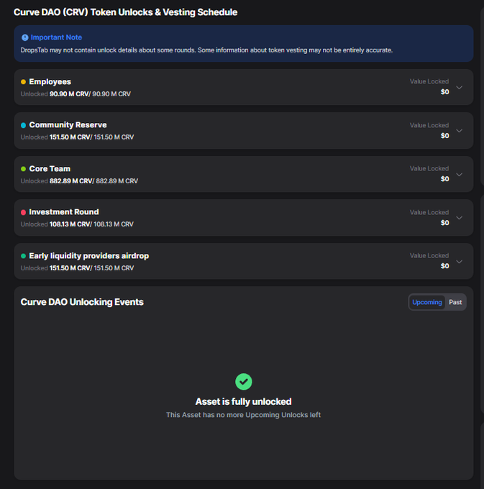Click the no more Upcoming Unlocks text
This screenshot has height=489, width=484.
coord(243,415)
